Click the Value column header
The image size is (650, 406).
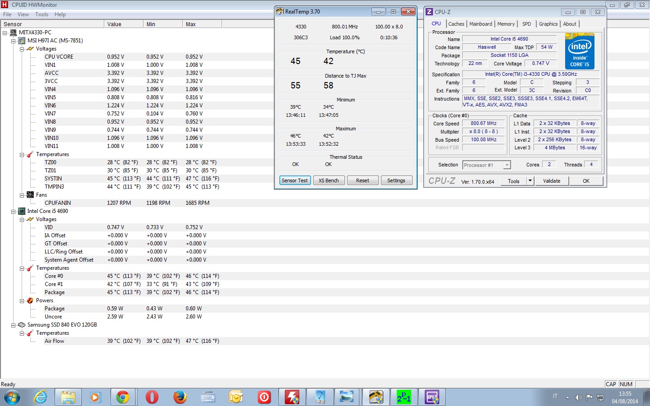[x=123, y=24]
